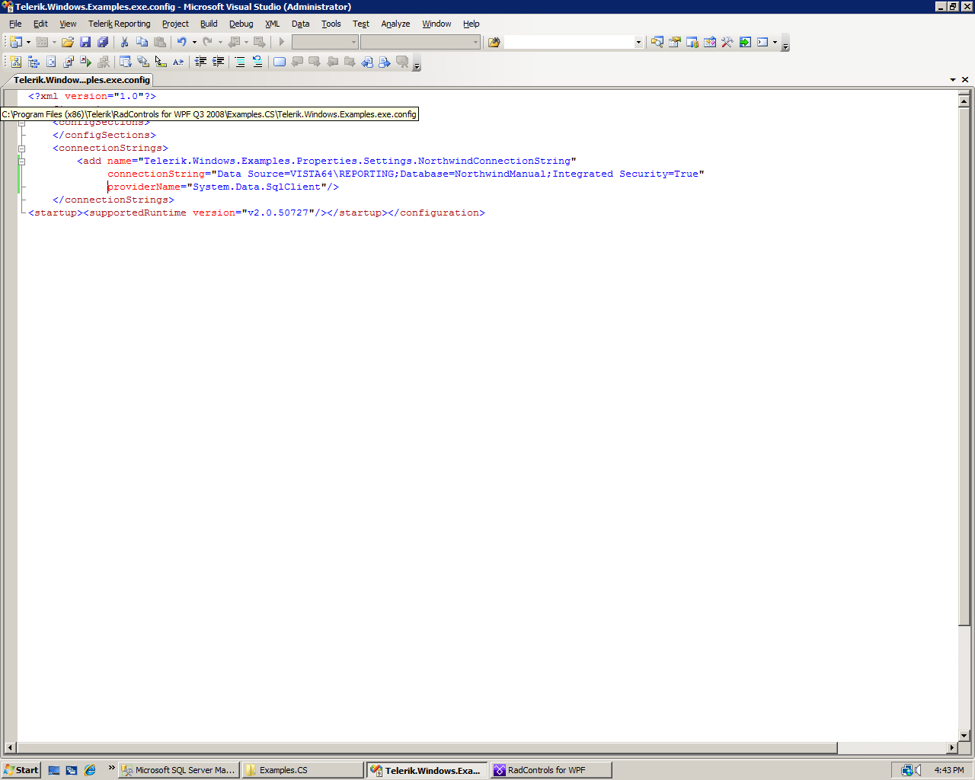
Task: Click the supportedRuntime element text
Action: pyautogui.click(x=137, y=213)
